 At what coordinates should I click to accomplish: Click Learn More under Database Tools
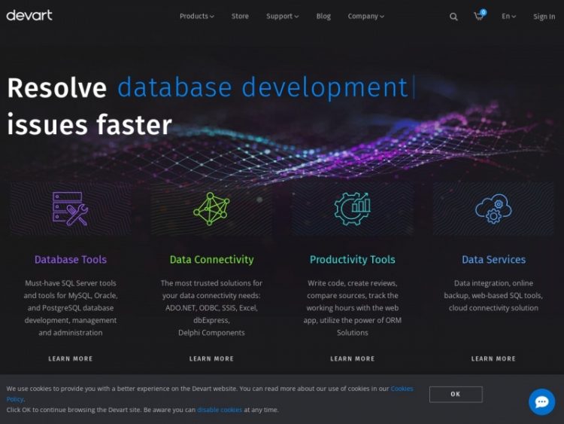click(x=71, y=358)
